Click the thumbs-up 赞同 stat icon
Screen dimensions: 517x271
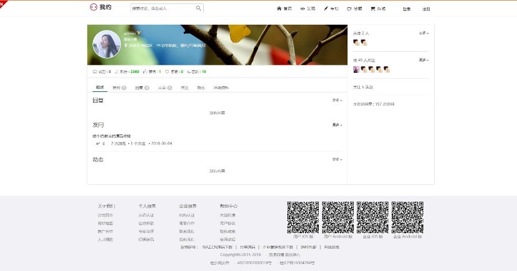coord(145,72)
